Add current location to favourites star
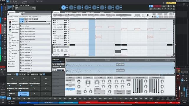 click(x=39, y=17)
